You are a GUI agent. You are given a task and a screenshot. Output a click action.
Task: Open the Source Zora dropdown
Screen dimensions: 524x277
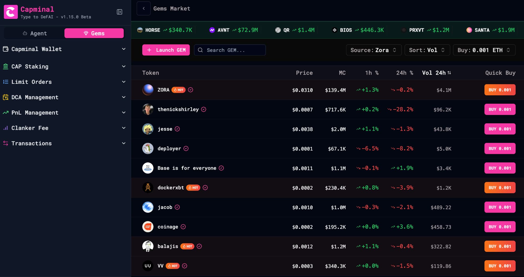[x=373, y=50]
